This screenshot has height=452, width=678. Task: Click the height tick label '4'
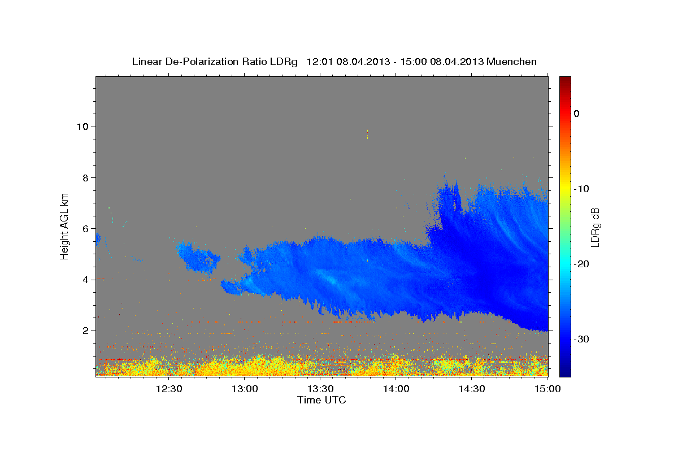click(x=86, y=280)
